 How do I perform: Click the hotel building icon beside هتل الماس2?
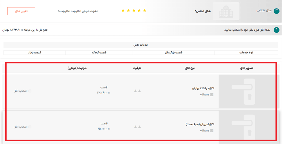(x=226, y=11)
